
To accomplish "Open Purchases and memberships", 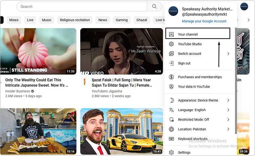I will point(200,77).
